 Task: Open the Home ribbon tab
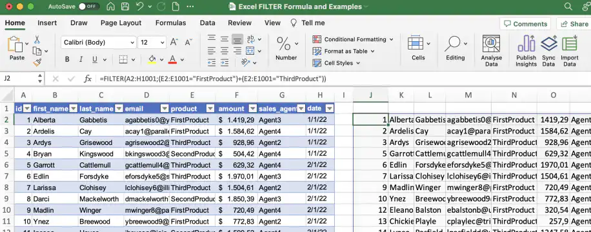[15, 23]
